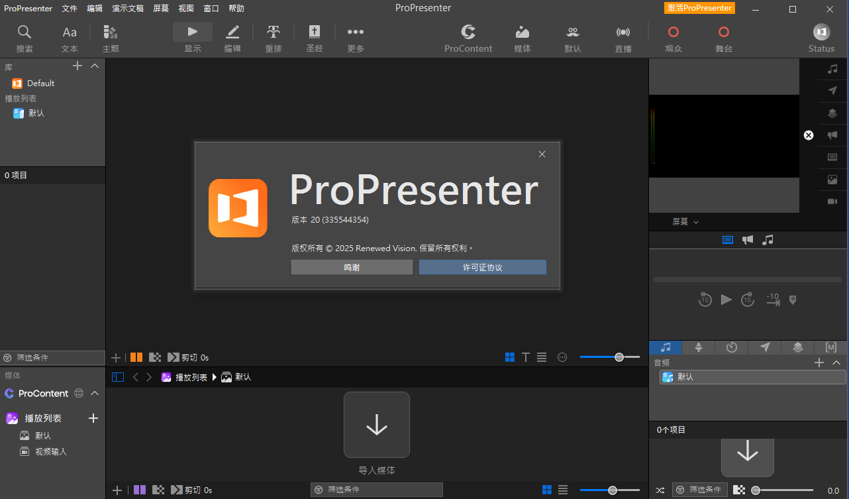Click the Search (搜索) magnifier icon
This screenshot has width=849, height=499.
25,32
